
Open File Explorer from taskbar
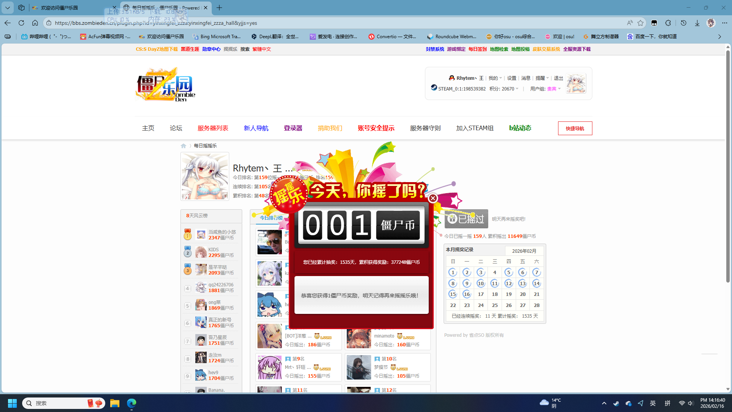point(114,403)
